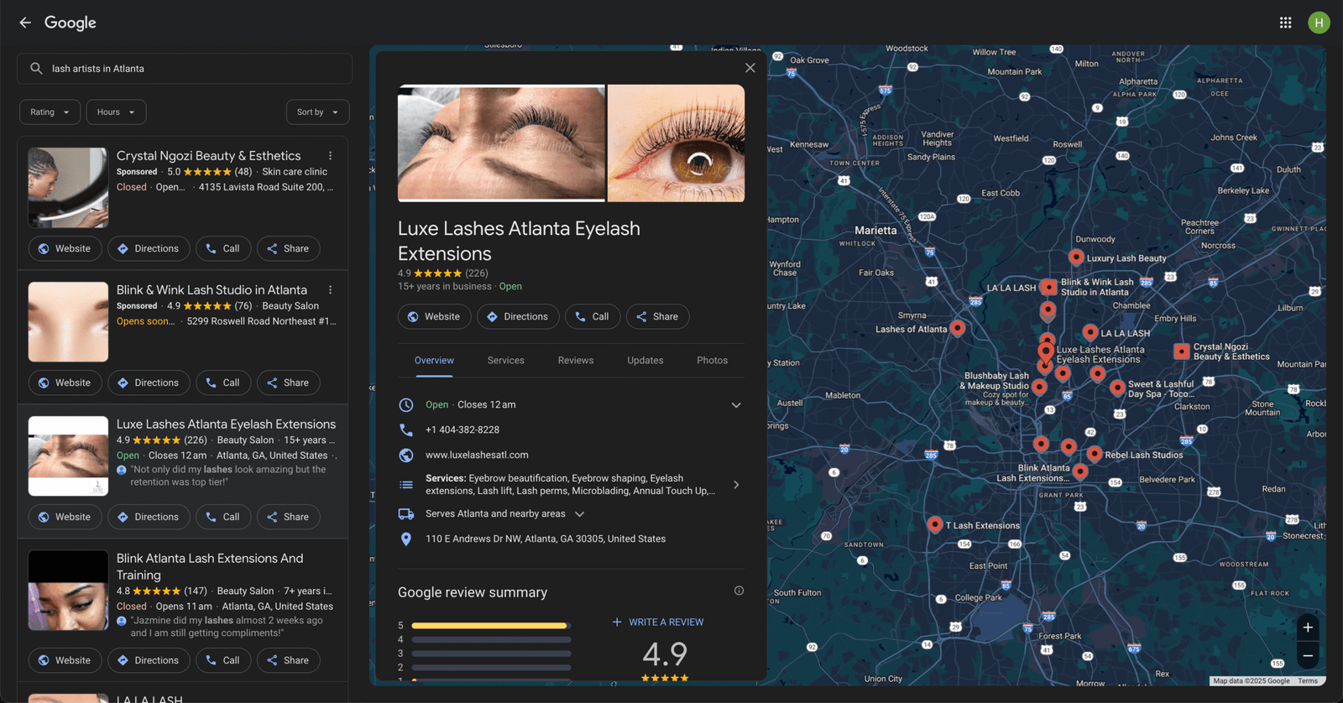Open Blink Atlanta Lash Extensions listing thumbnail

point(68,591)
